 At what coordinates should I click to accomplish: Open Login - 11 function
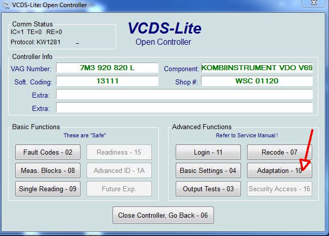208,152
